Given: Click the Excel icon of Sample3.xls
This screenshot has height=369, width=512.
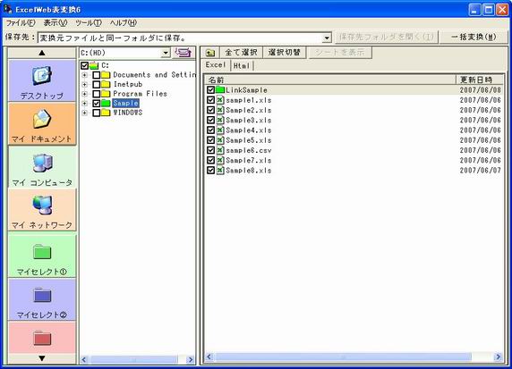Looking at the screenshot, I should [x=220, y=120].
